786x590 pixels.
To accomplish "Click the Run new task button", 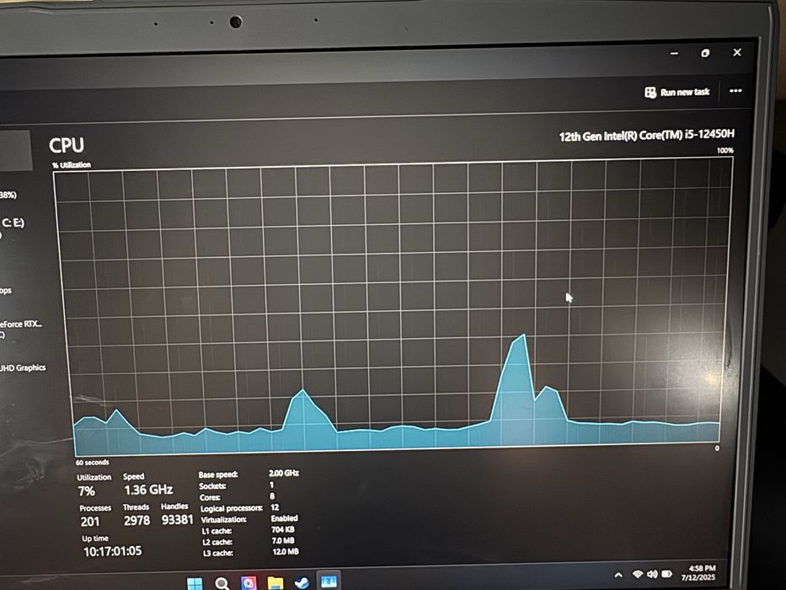I will (677, 93).
